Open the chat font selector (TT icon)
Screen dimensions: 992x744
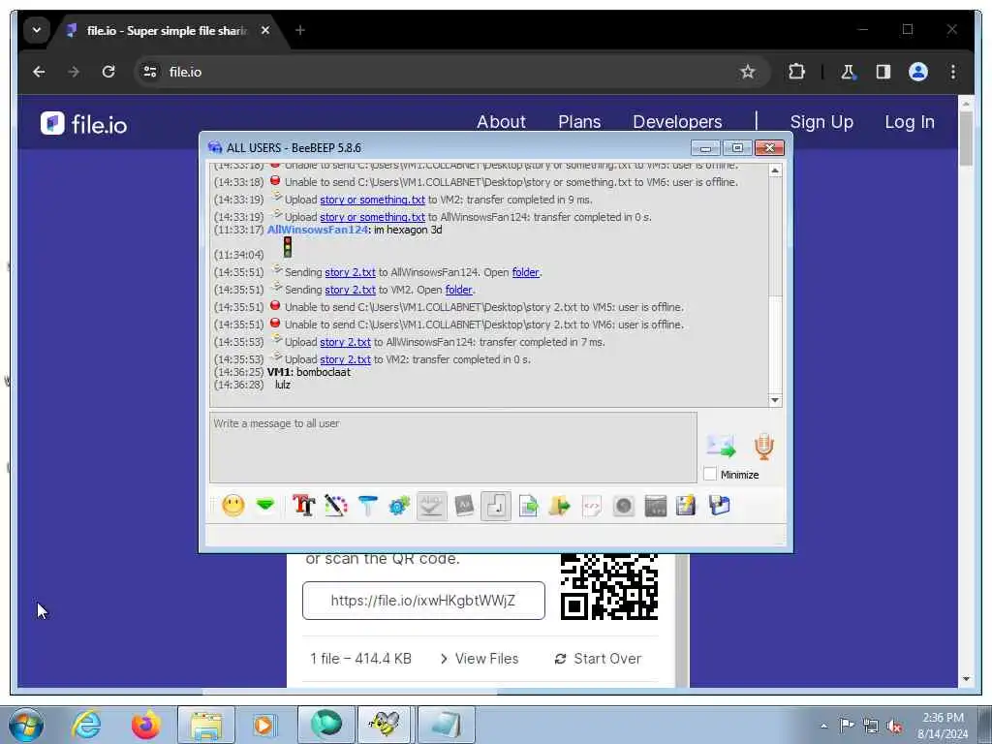pyautogui.click(x=303, y=506)
